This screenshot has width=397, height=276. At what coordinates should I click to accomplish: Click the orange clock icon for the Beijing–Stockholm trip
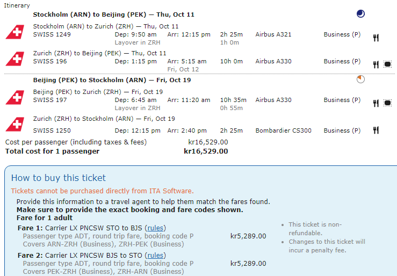click(x=360, y=79)
